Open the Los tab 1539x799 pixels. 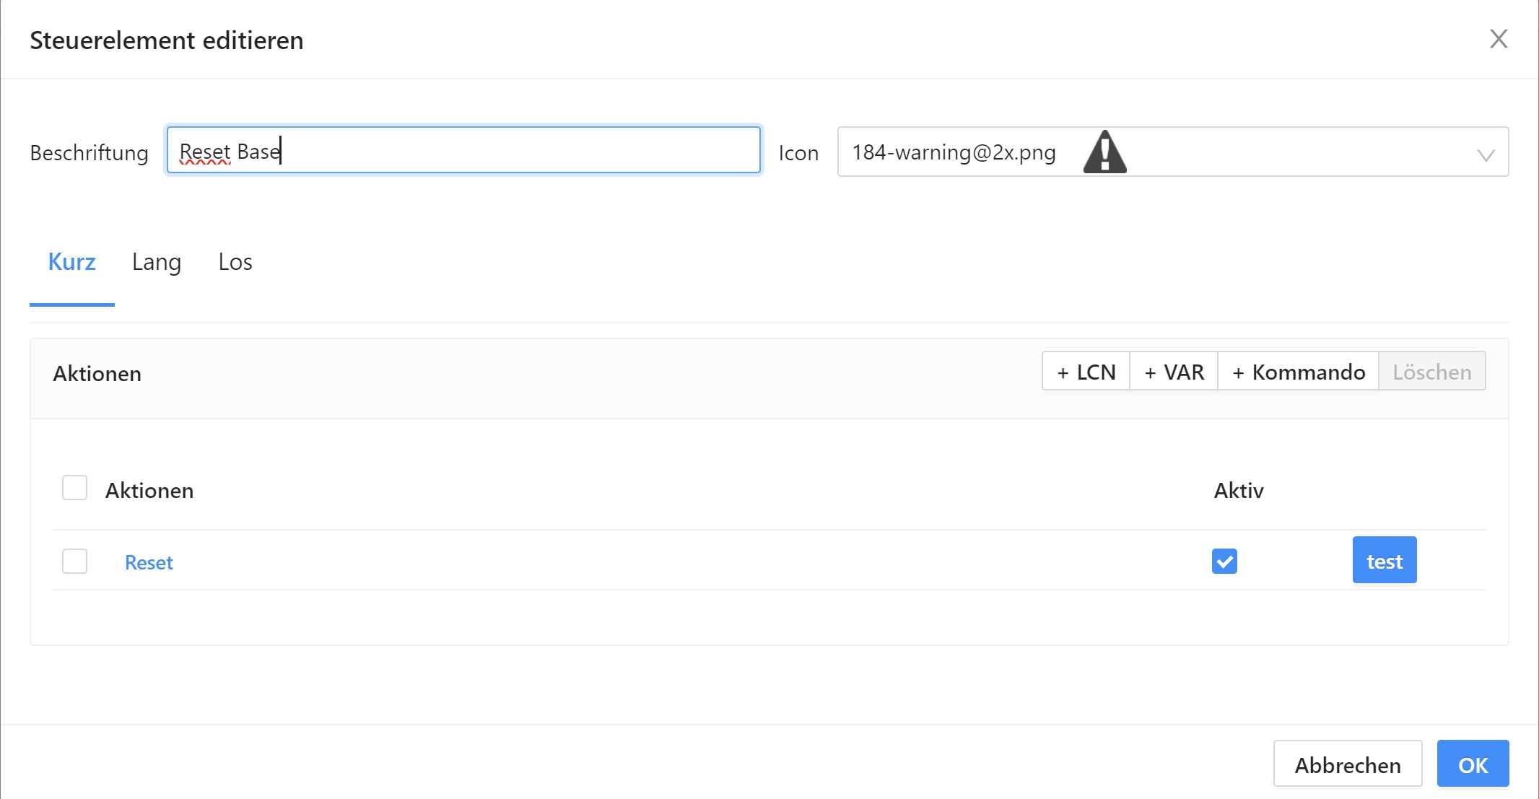[x=235, y=262]
